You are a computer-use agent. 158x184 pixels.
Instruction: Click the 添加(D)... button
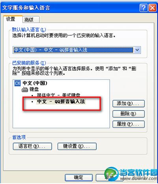[x=128, y=103]
